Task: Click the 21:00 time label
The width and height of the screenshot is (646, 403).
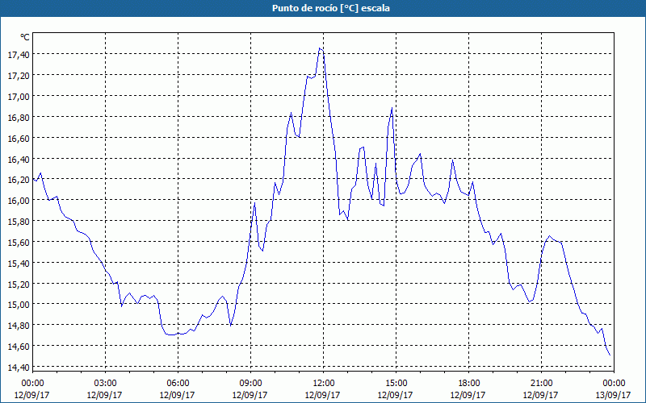Action: (x=541, y=384)
